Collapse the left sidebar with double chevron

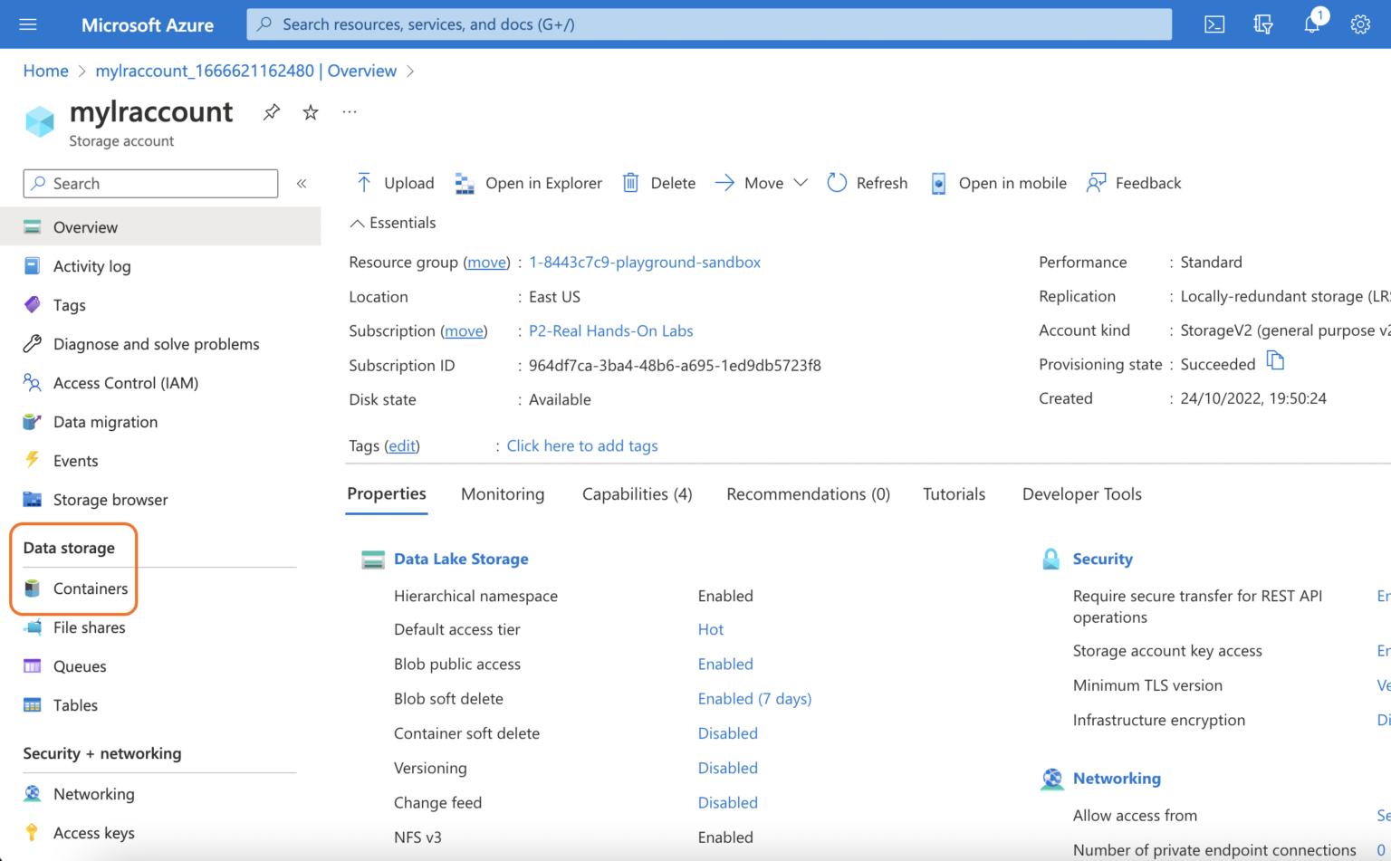pyautogui.click(x=302, y=184)
